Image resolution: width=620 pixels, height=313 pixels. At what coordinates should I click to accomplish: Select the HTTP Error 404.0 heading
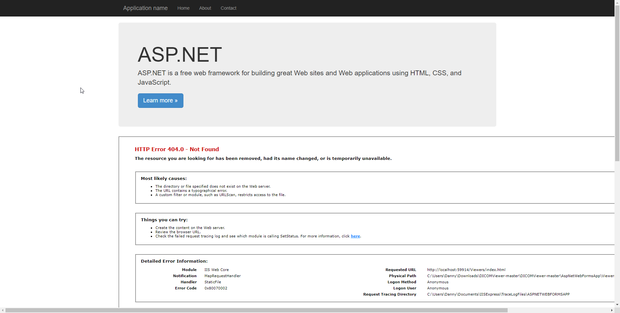(177, 149)
